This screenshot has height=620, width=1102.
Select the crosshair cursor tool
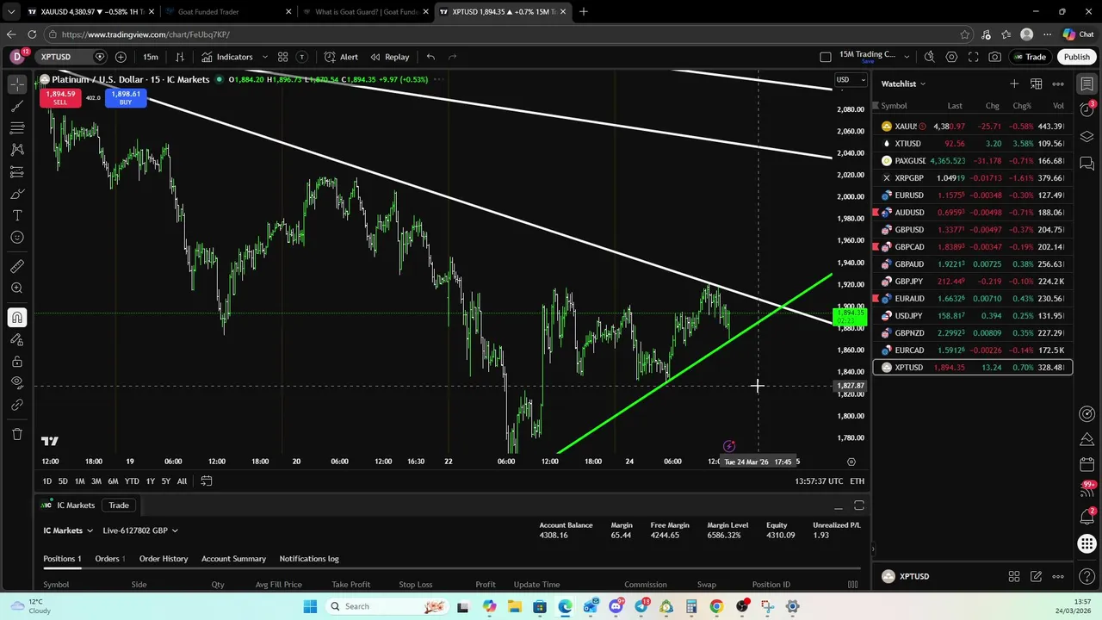click(17, 84)
